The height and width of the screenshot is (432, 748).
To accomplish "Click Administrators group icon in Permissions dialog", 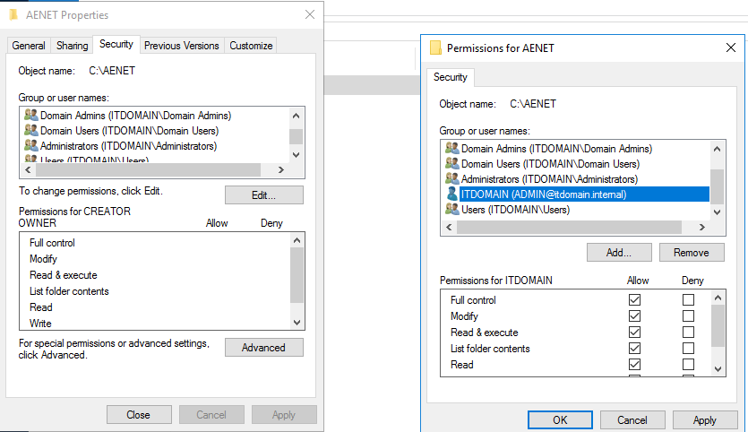I will tap(452, 179).
